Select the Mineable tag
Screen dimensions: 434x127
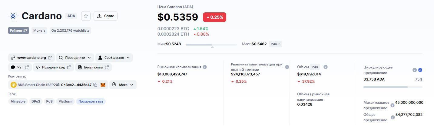point(18,101)
